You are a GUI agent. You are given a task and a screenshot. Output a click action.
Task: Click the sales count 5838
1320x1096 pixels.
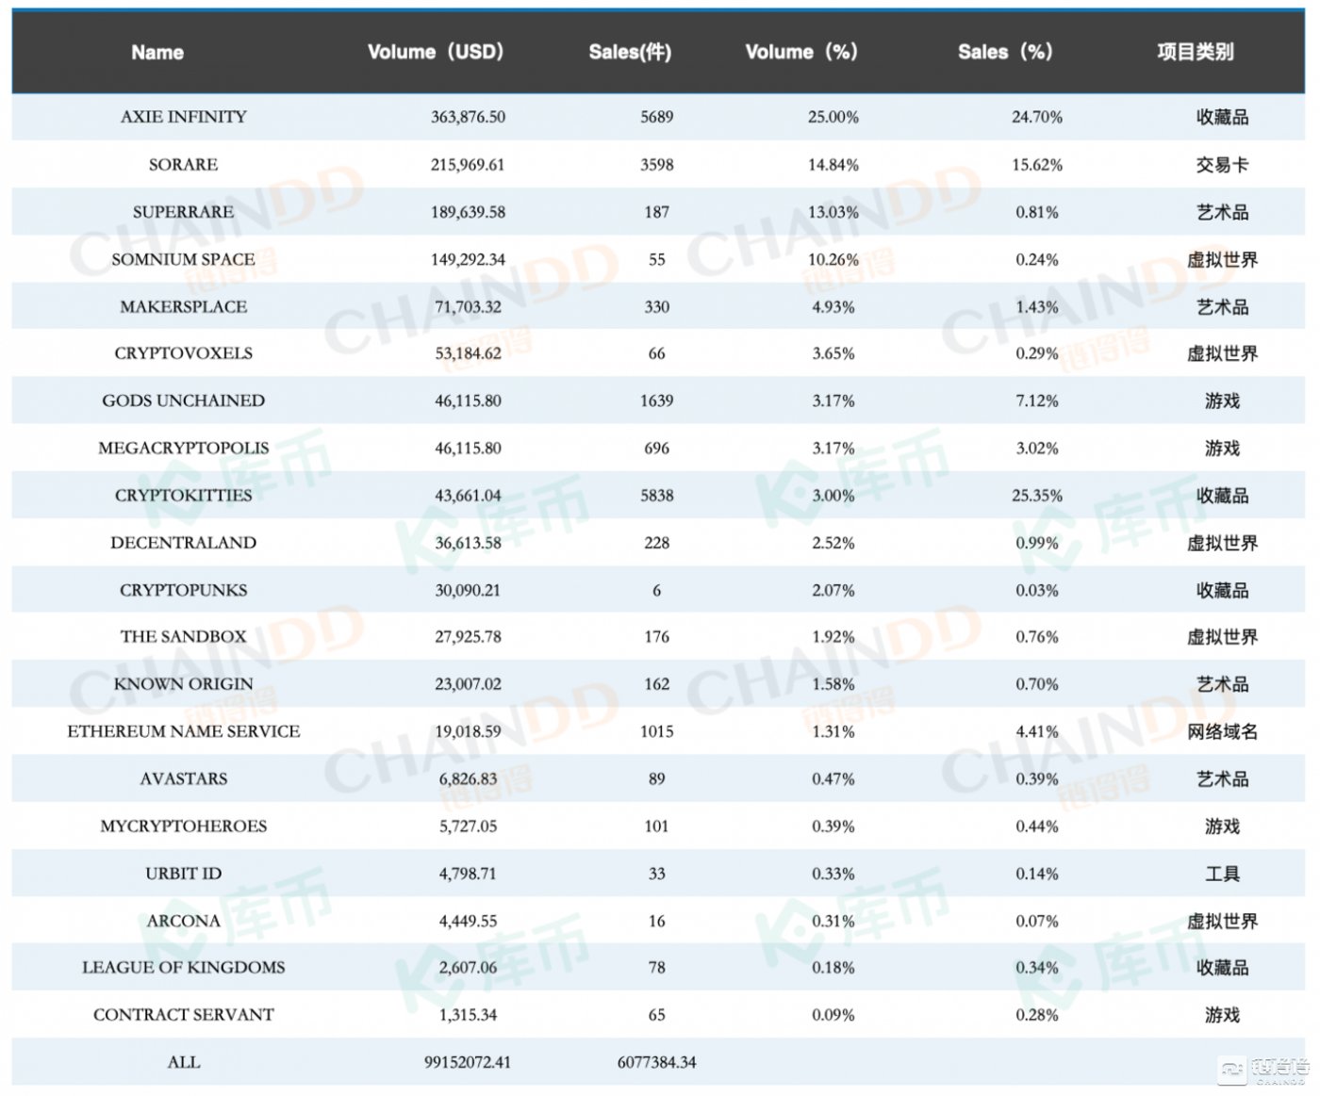(x=657, y=495)
